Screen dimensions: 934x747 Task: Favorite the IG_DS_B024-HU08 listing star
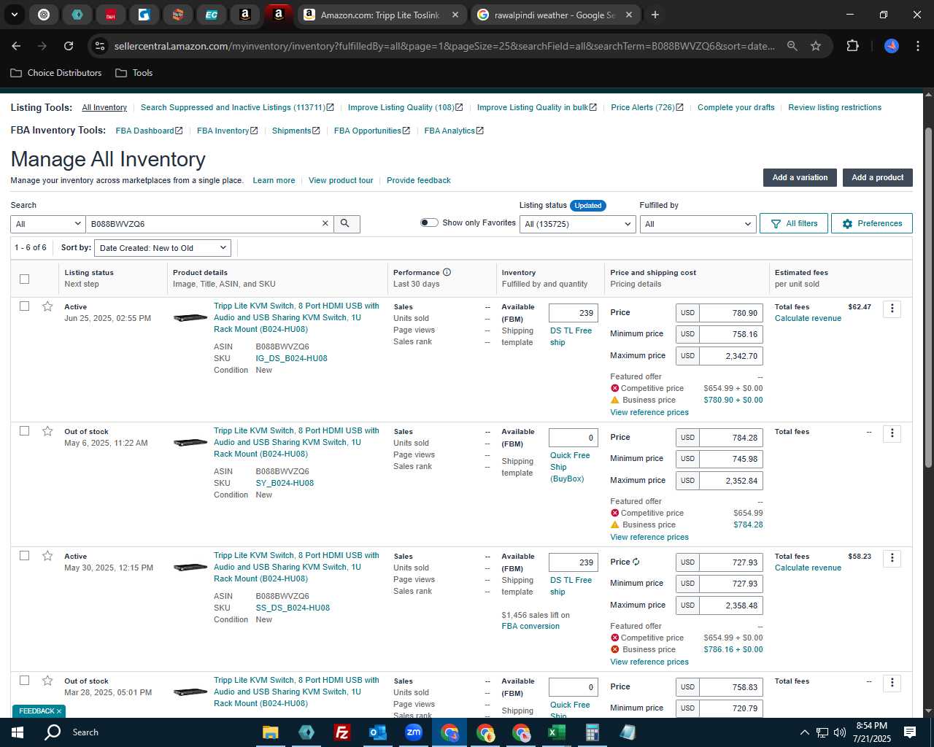(x=47, y=306)
